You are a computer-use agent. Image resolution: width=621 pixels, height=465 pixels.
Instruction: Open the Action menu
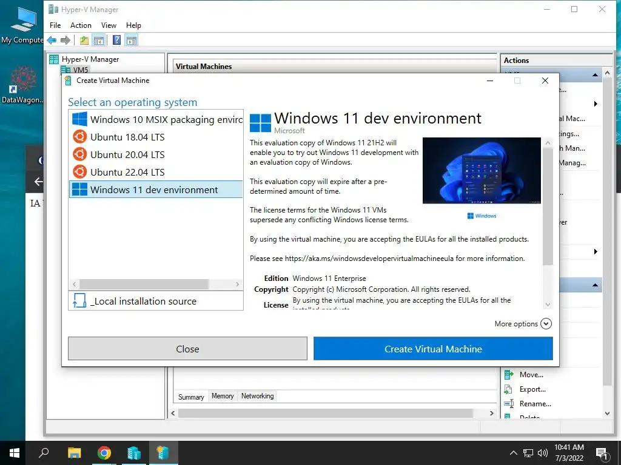pyautogui.click(x=81, y=25)
